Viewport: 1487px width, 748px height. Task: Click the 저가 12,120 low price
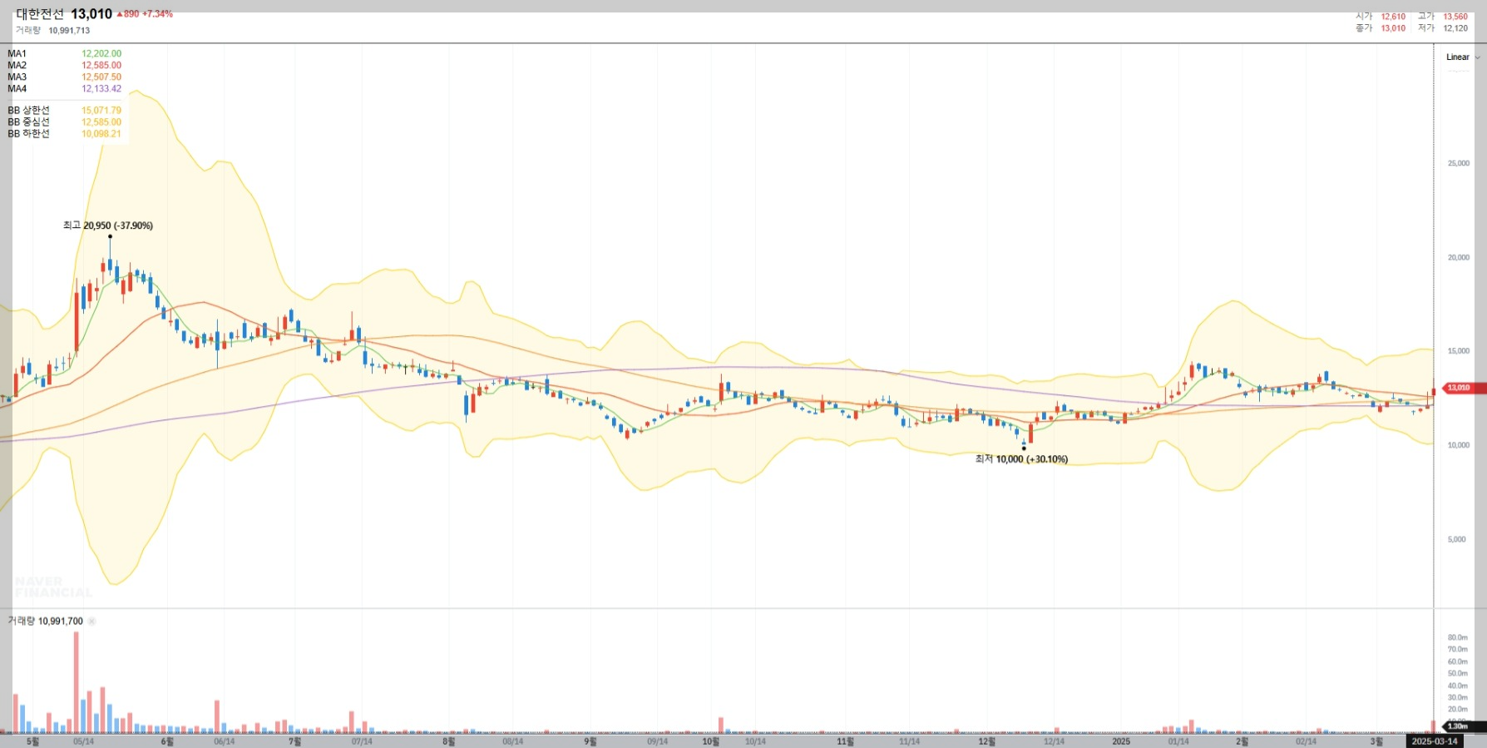pos(1443,28)
